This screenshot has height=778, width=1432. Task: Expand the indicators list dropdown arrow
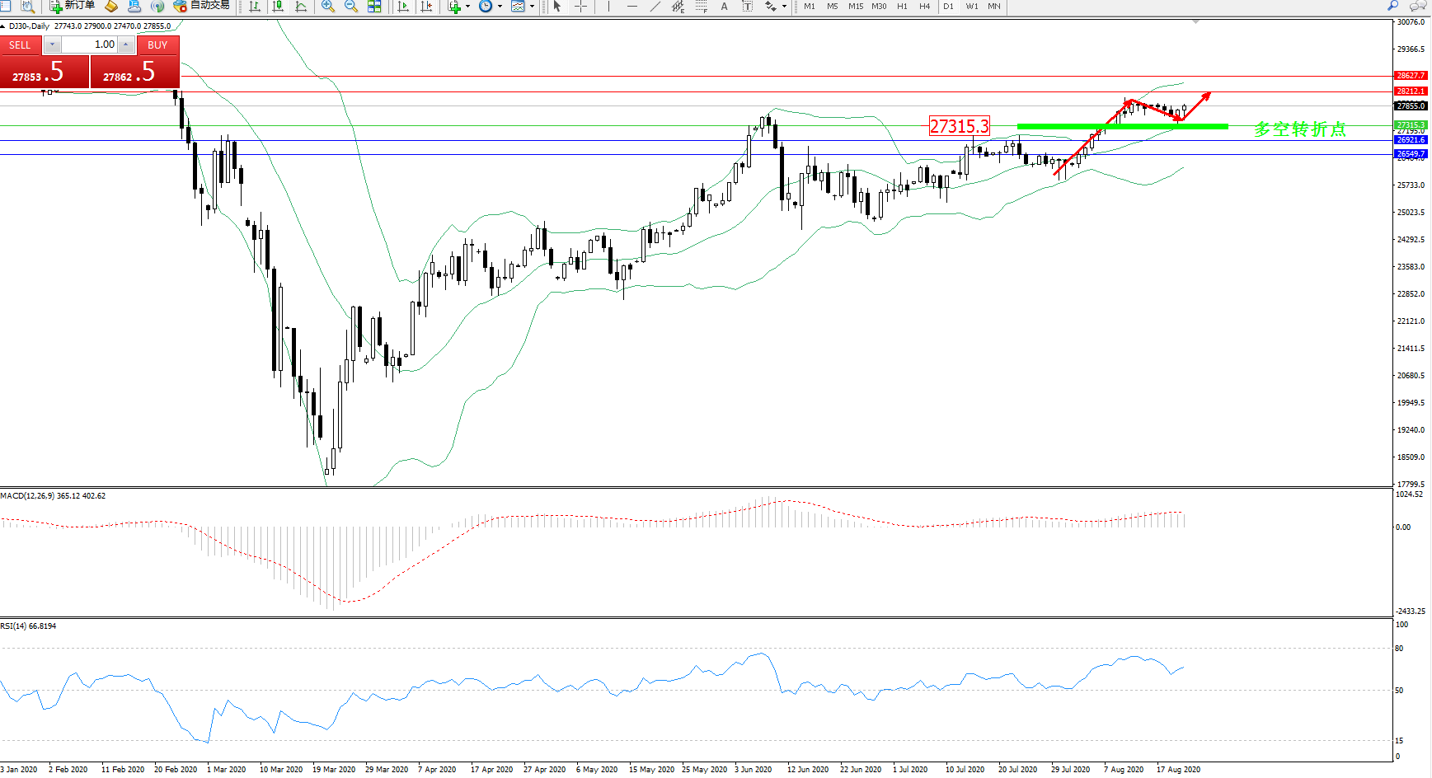pos(467,7)
